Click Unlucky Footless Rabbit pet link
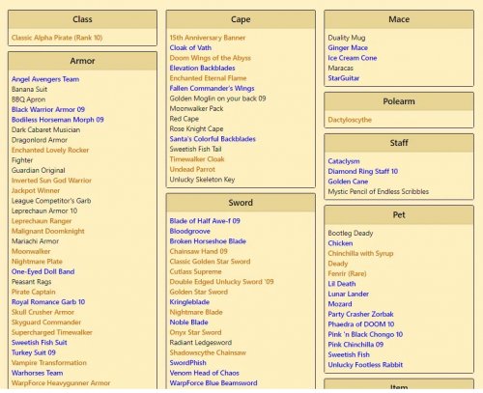 coord(365,365)
